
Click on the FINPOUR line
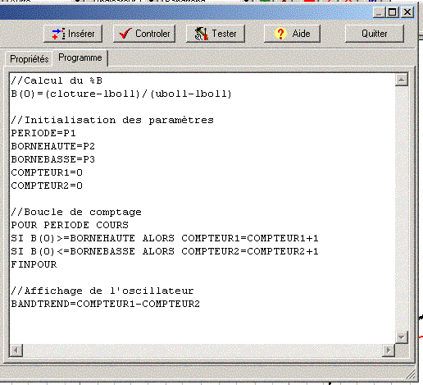[34, 264]
